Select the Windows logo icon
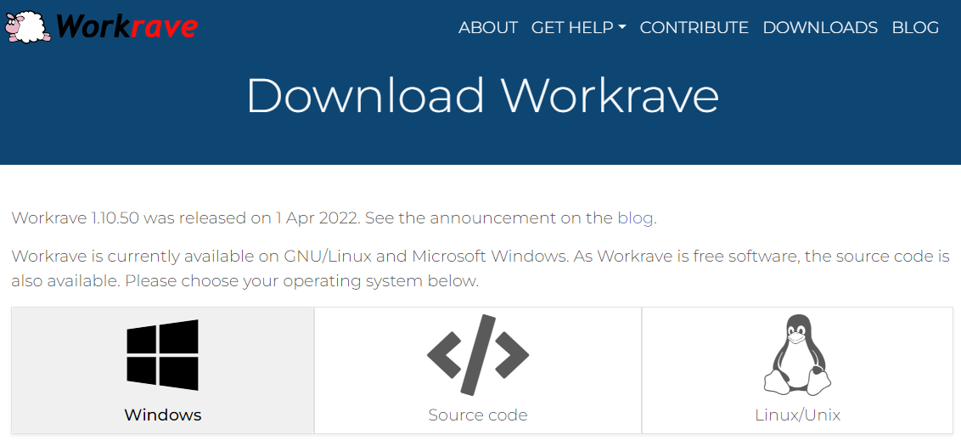Viewport: 961px width, 446px height. pos(163,355)
